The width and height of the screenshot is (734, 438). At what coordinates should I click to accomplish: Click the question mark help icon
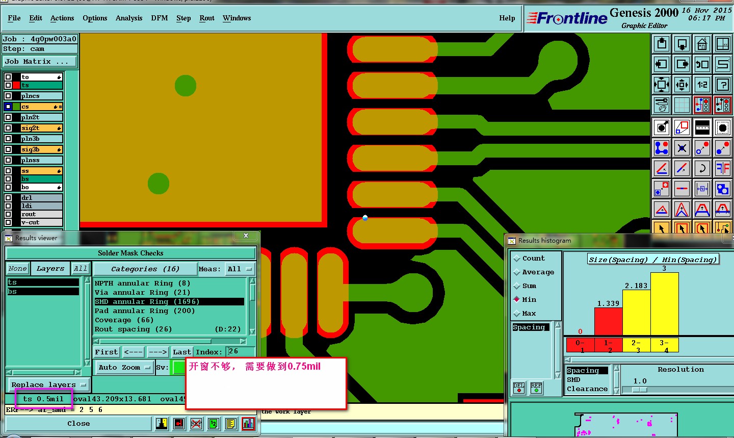pyautogui.click(x=723, y=85)
